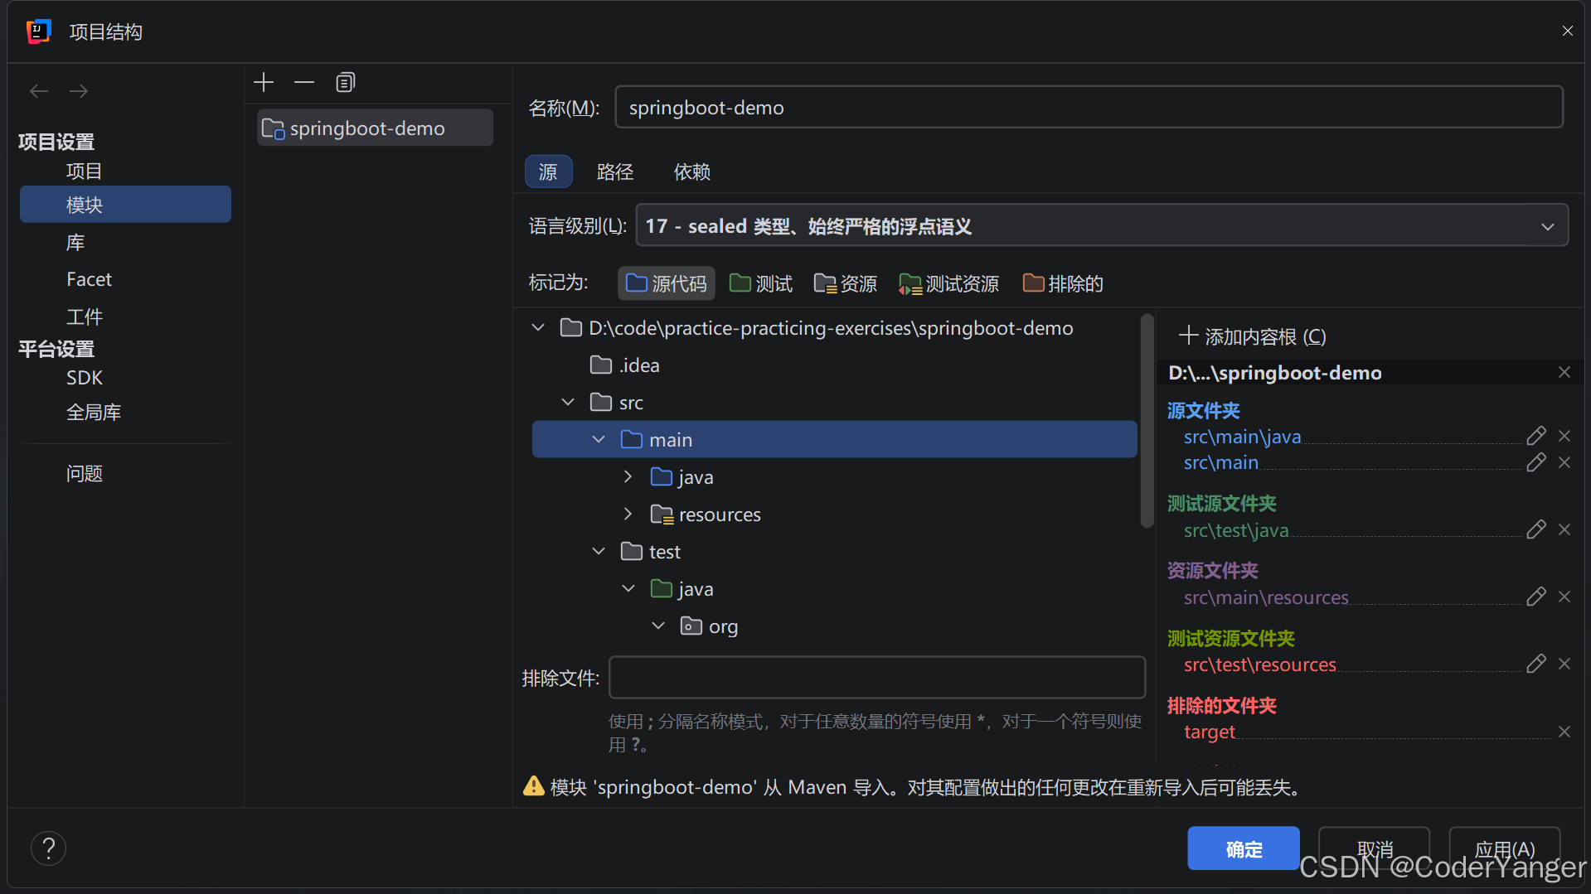1591x894 pixels.
Task: Collapse the main folder node
Action: (599, 440)
